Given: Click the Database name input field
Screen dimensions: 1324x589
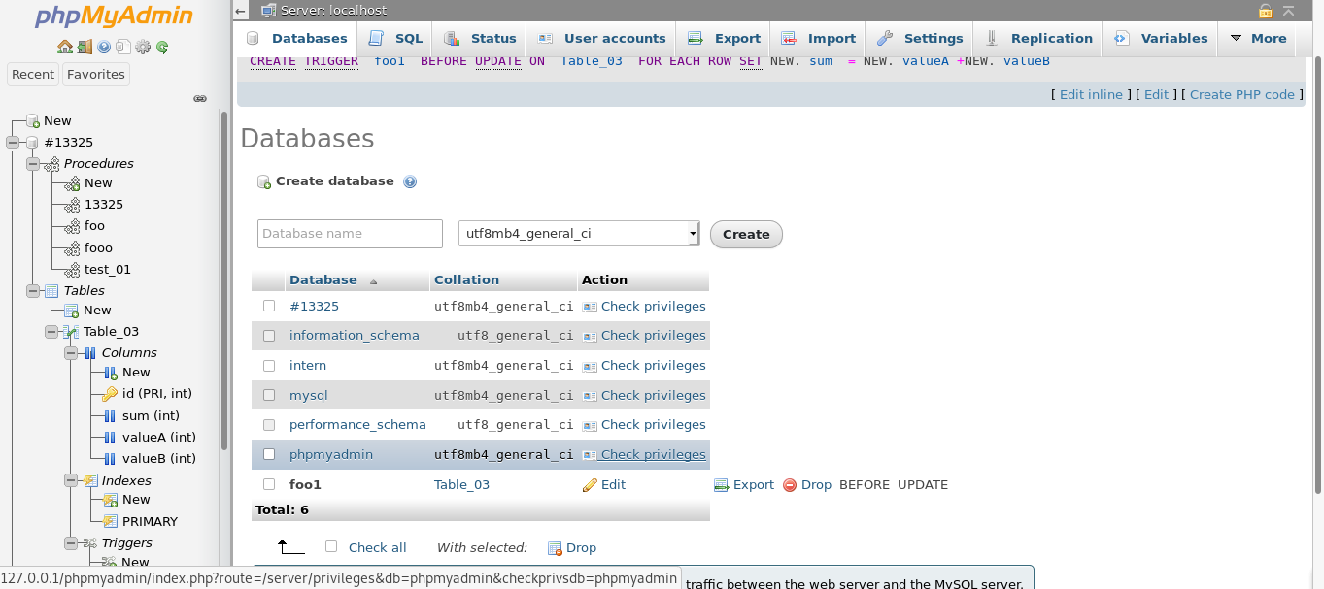Looking at the screenshot, I should [350, 234].
